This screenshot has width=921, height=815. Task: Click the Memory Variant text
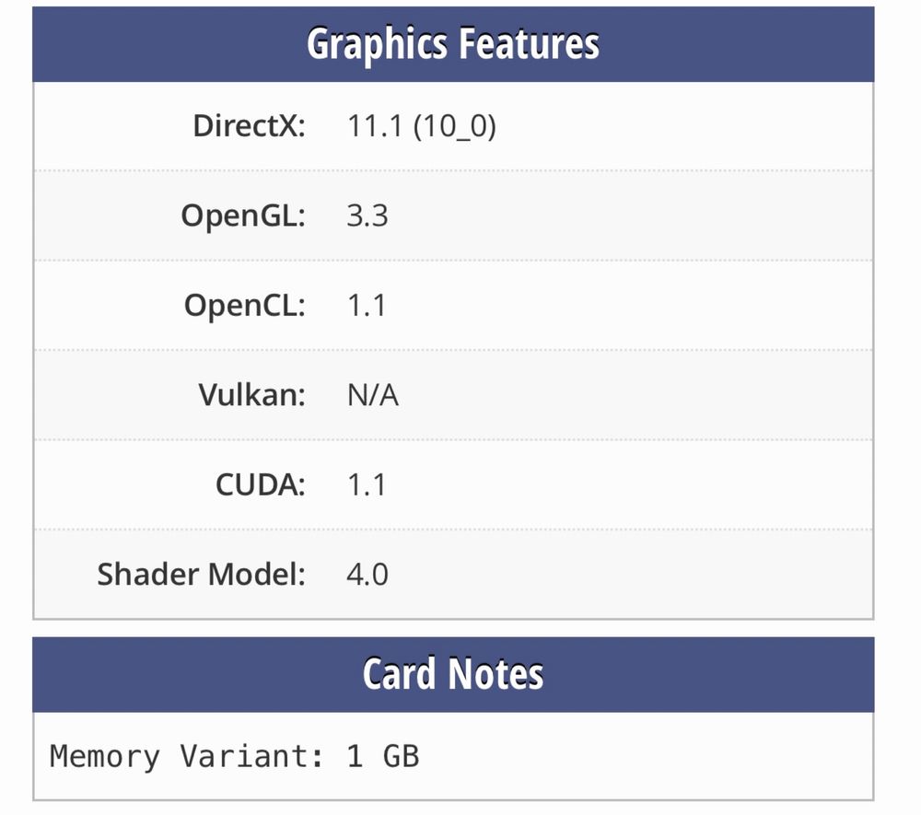pos(187,756)
